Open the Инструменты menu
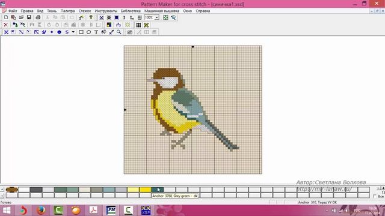This screenshot has width=385, height=216. [106, 11]
